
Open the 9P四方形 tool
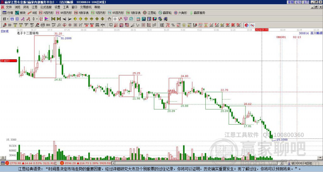(64, 13)
